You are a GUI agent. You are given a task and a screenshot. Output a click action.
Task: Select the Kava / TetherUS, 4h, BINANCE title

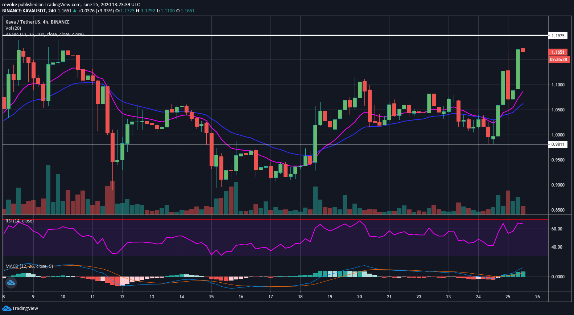pos(37,22)
